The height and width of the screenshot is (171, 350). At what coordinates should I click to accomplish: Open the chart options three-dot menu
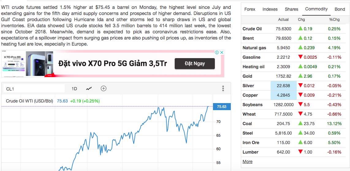pyautogui.click(x=223, y=89)
